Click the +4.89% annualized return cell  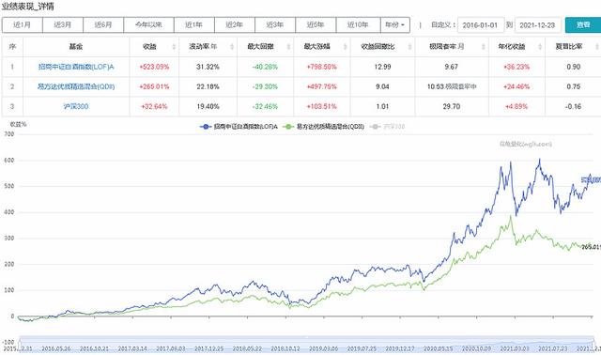[516, 106]
